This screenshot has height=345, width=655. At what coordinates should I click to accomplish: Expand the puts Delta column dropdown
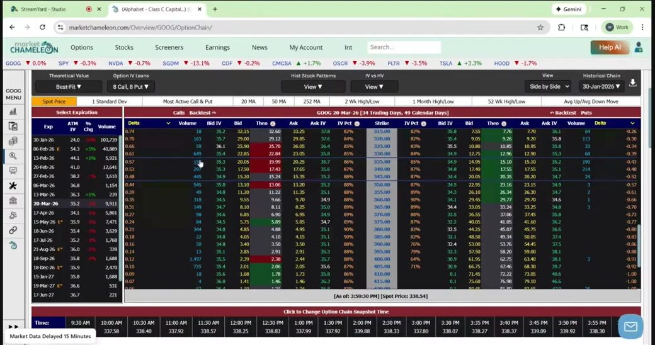tap(632, 123)
